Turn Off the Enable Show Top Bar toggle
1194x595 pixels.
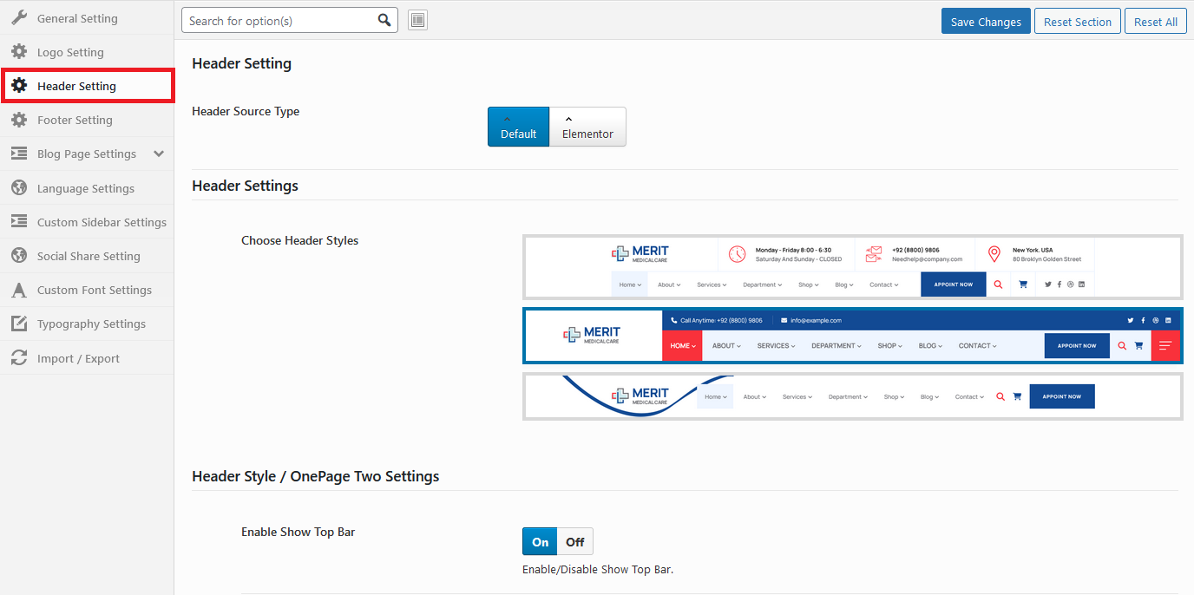click(576, 541)
